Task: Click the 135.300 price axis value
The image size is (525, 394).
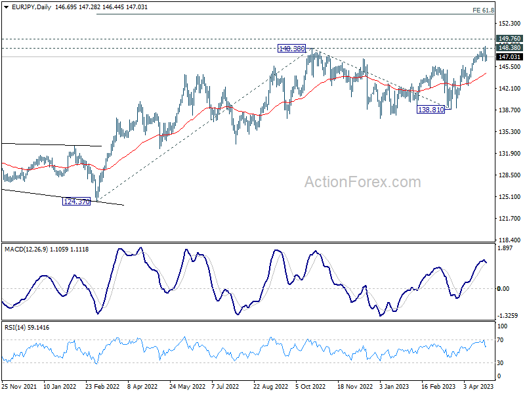Action: pyautogui.click(x=510, y=132)
